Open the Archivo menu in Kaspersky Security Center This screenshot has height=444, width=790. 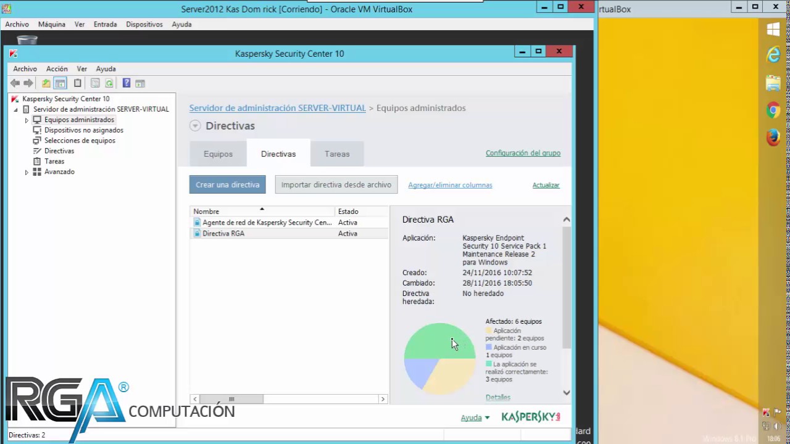pos(25,69)
